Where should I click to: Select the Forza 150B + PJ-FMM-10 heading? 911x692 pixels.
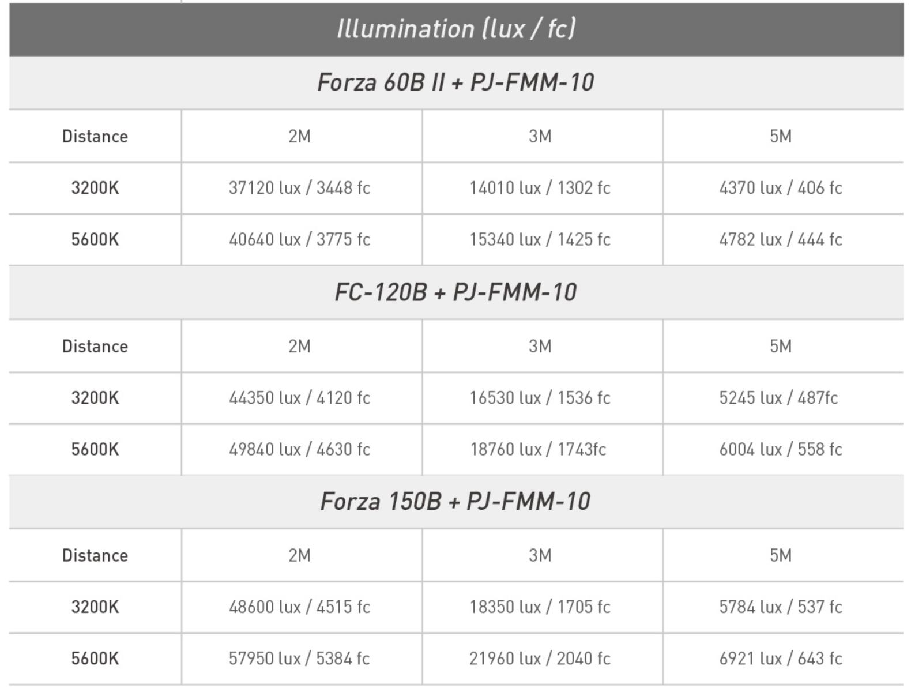click(455, 502)
